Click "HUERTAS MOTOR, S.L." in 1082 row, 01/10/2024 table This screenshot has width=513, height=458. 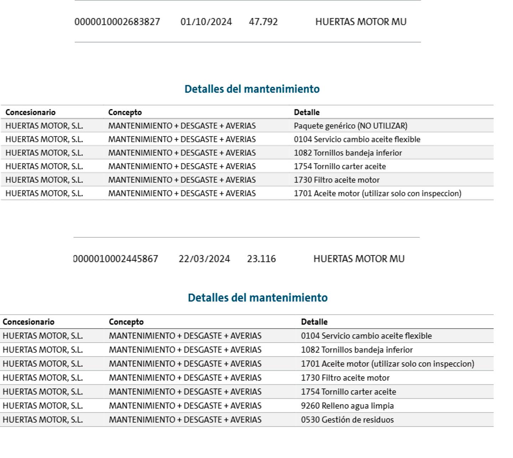point(44,153)
